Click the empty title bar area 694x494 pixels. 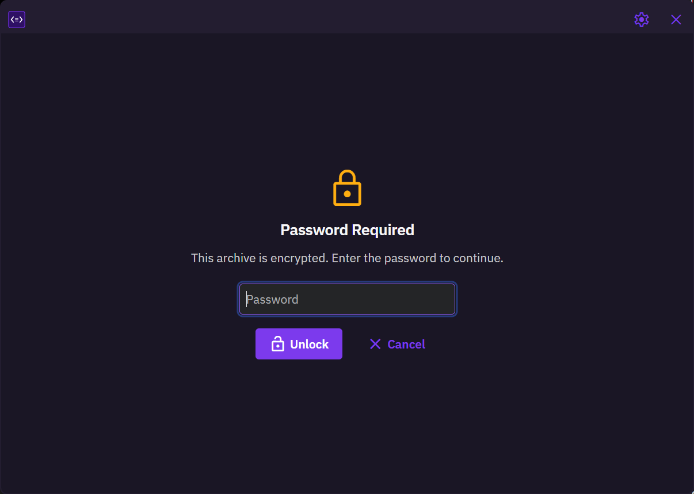pyautogui.click(x=328, y=17)
